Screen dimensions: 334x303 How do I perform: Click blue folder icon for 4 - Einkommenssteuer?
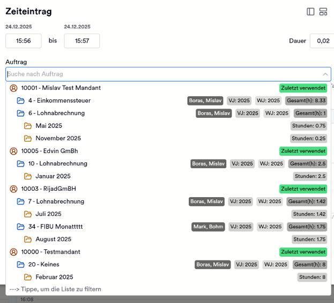click(21, 100)
